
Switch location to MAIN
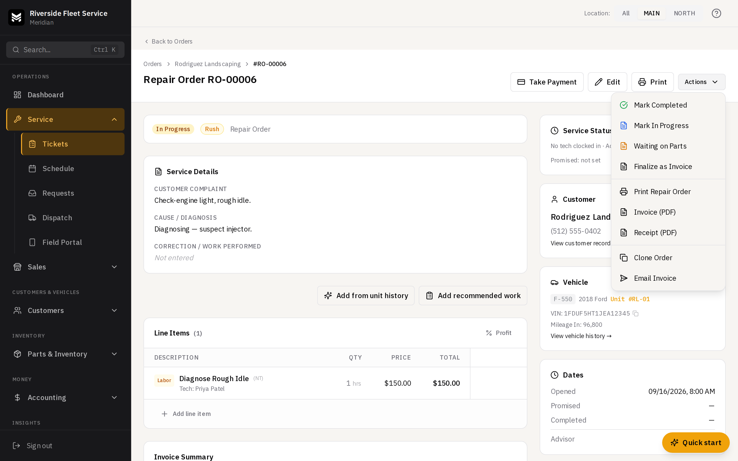651,13
